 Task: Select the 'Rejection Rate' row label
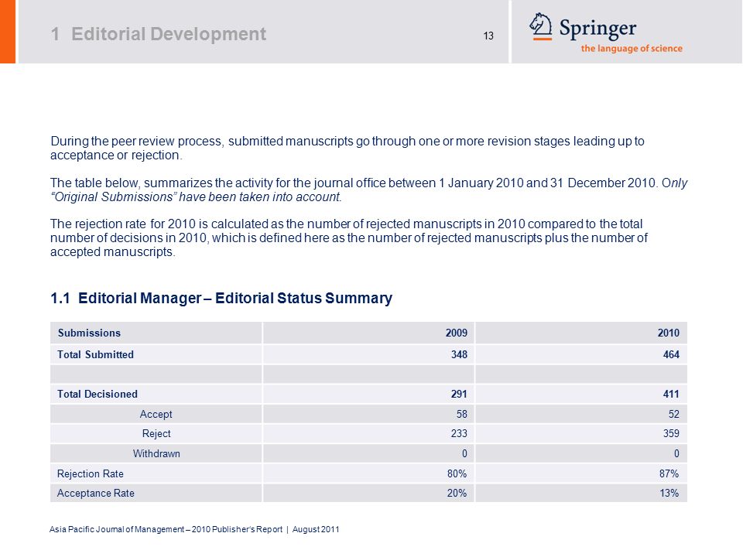coord(90,474)
